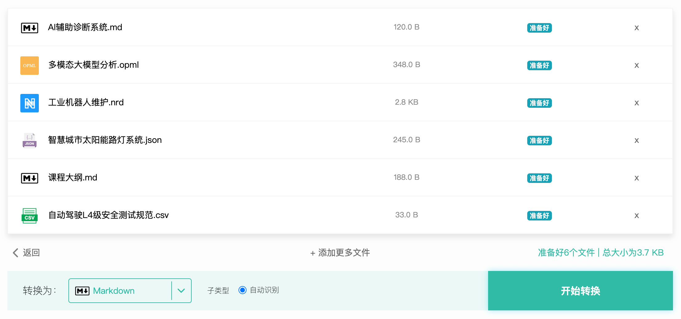This screenshot has height=319, width=681.
Task: Click the dropdown chevron next to Markdown
Action: click(x=181, y=290)
